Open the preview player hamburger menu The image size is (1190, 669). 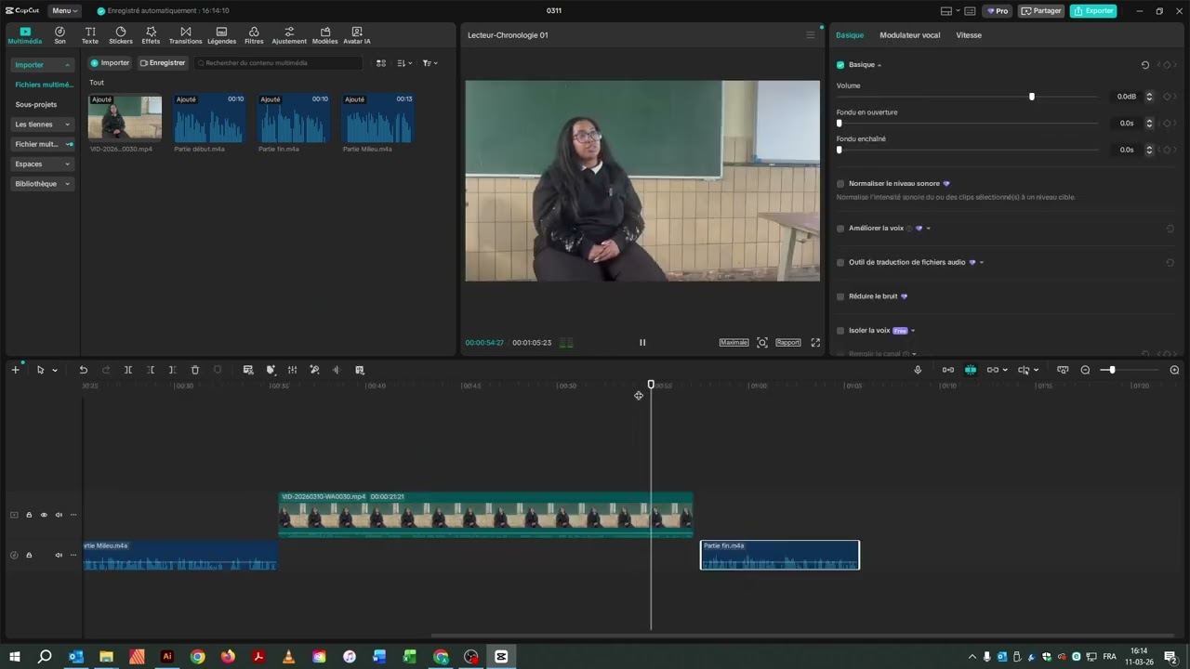(810, 35)
